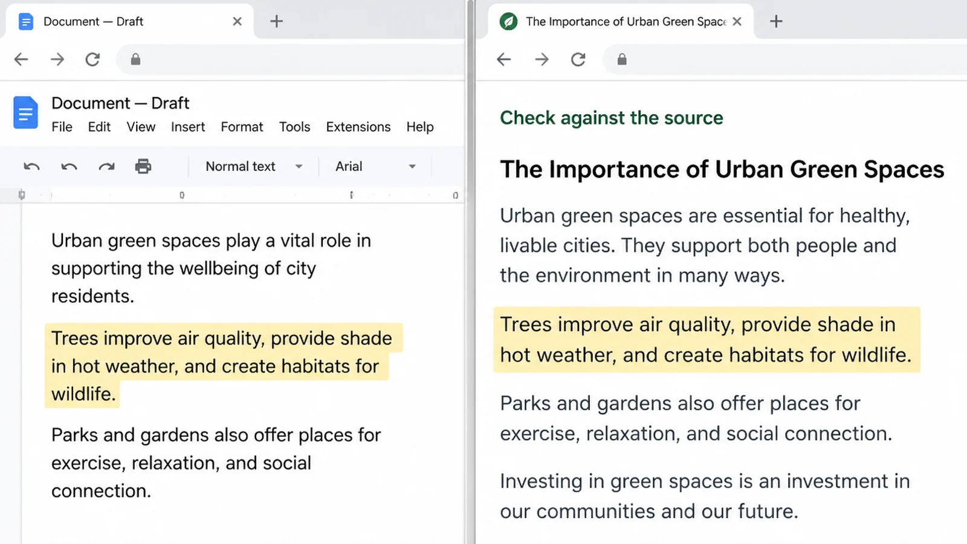Open a new tab in the right browser window

pyautogui.click(x=776, y=21)
